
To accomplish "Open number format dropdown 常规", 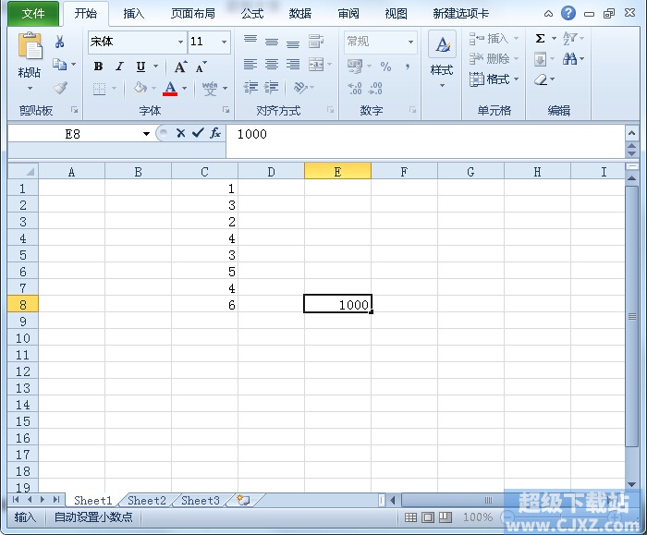I will [x=410, y=43].
